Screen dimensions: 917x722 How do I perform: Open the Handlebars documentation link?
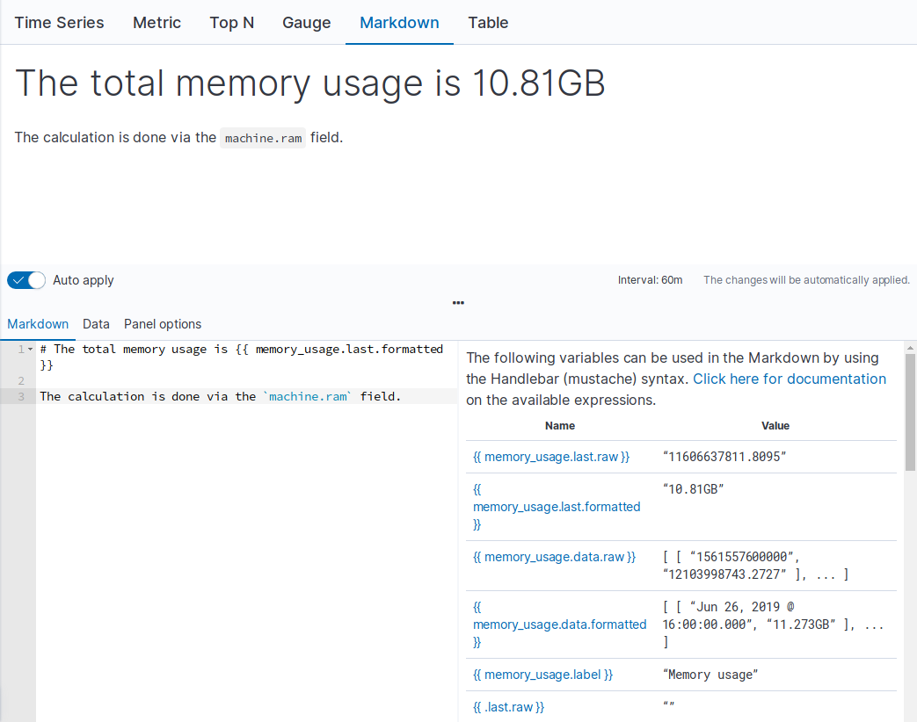click(x=789, y=379)
